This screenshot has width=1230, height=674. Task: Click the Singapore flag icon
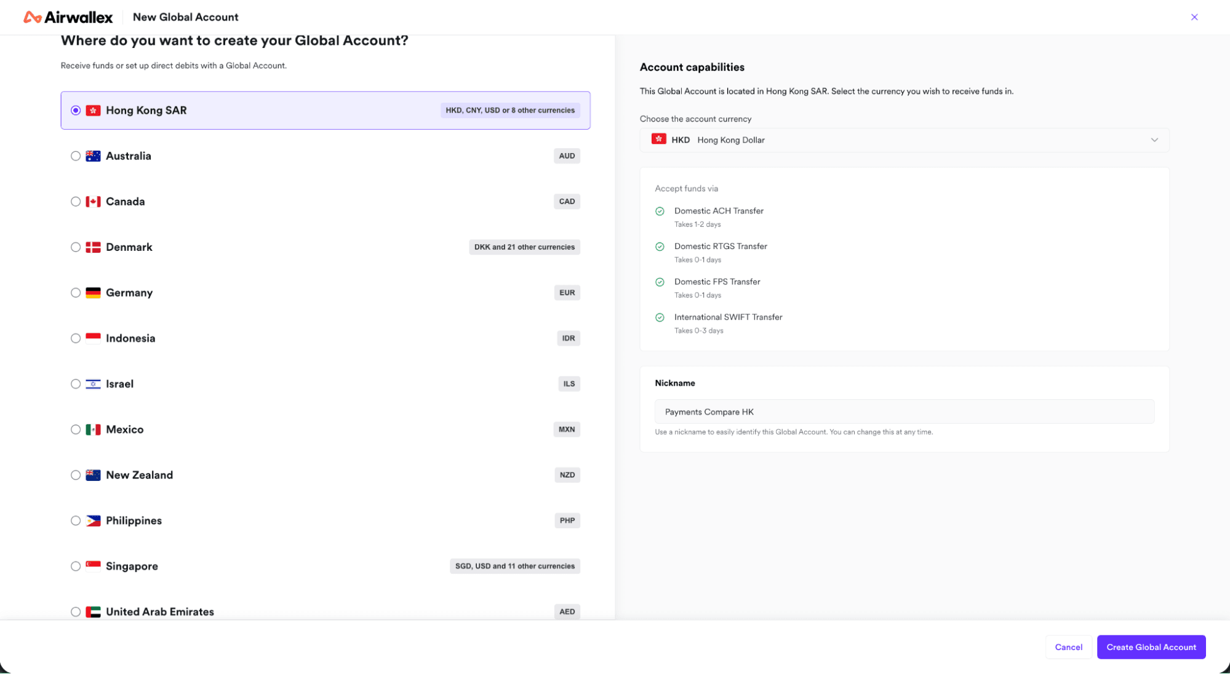(93, 566)
